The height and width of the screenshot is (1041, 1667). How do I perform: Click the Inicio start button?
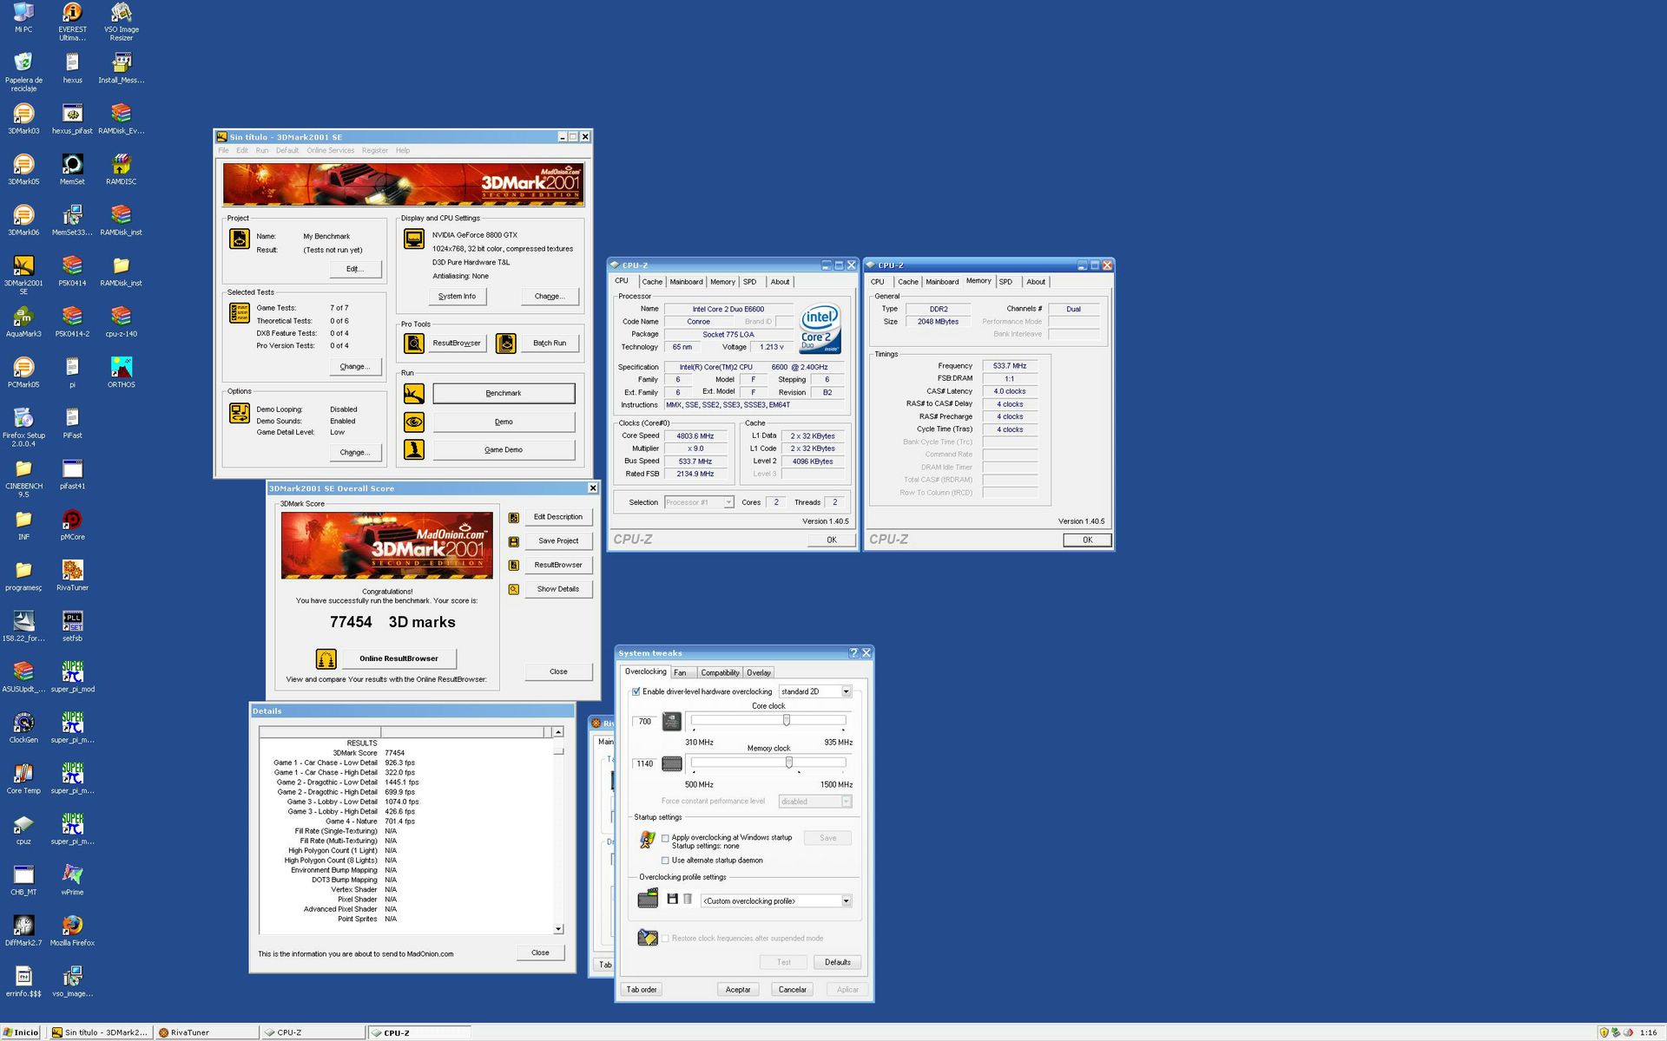[x=22, y=1032]
